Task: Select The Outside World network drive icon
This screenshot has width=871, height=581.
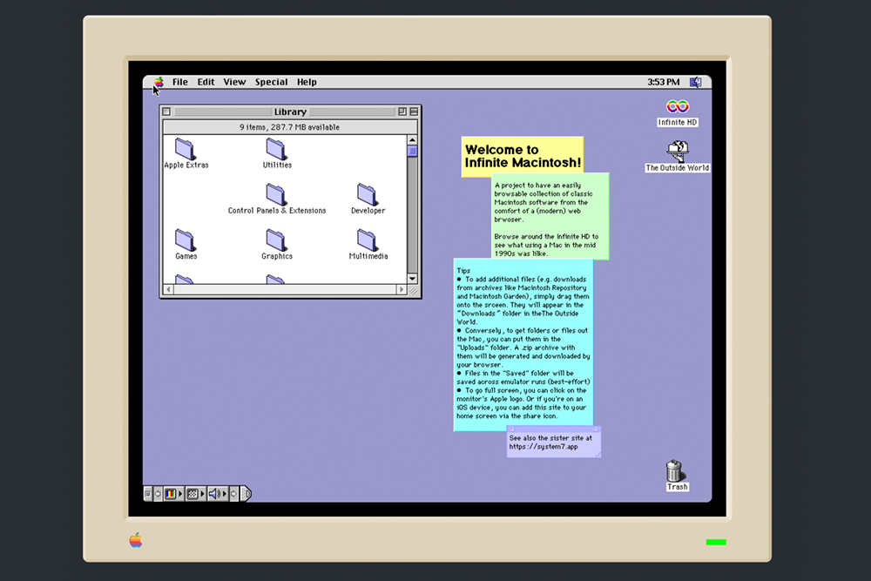Action: pos(677,152)
